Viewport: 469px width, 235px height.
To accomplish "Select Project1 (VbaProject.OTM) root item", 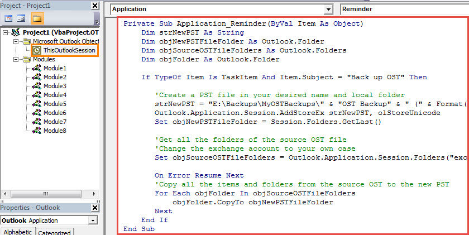I will tap(61, 32).
